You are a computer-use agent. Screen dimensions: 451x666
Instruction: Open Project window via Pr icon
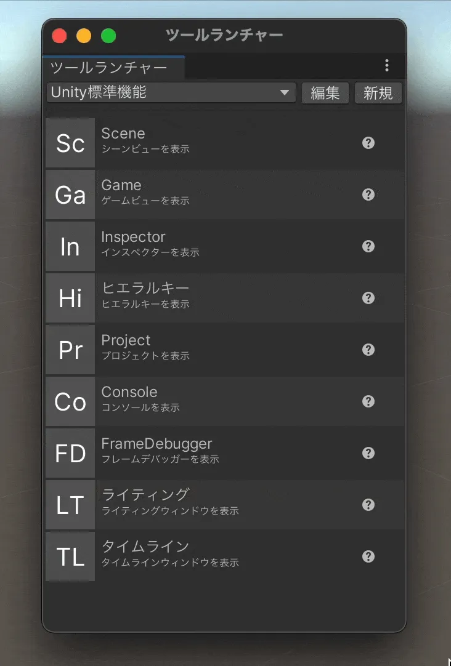[x=70, y=350]
